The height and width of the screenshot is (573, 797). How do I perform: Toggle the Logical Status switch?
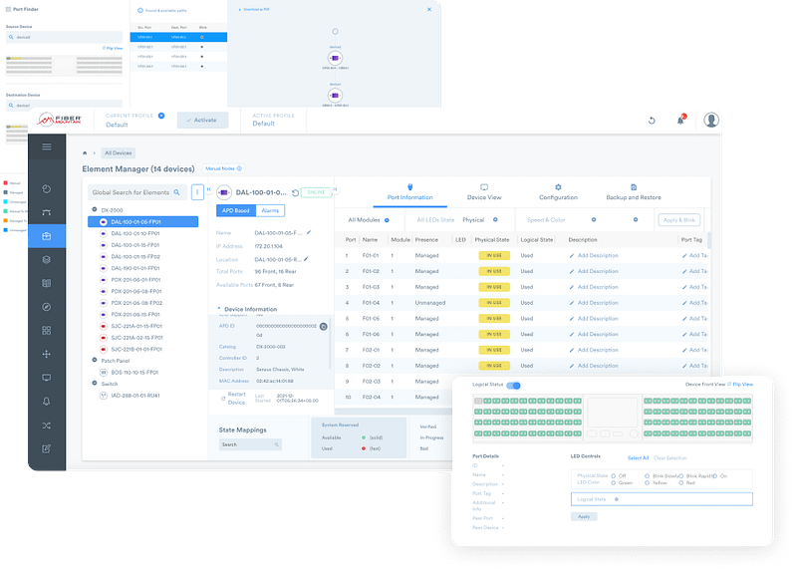(x=514, y=386)
